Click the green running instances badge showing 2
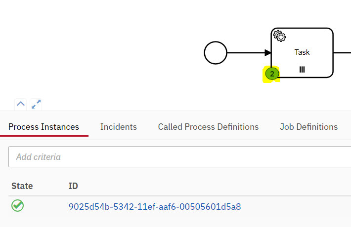 tap(272, 74)
